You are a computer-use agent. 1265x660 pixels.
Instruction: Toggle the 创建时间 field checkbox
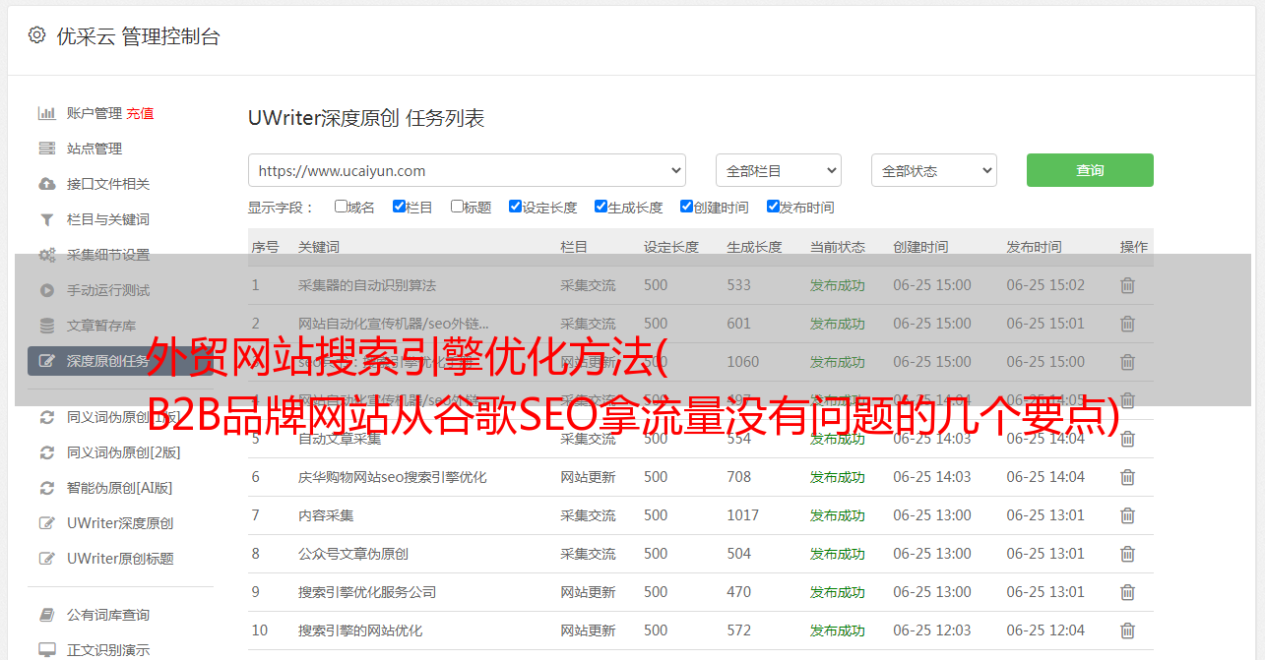pos(686,207)
